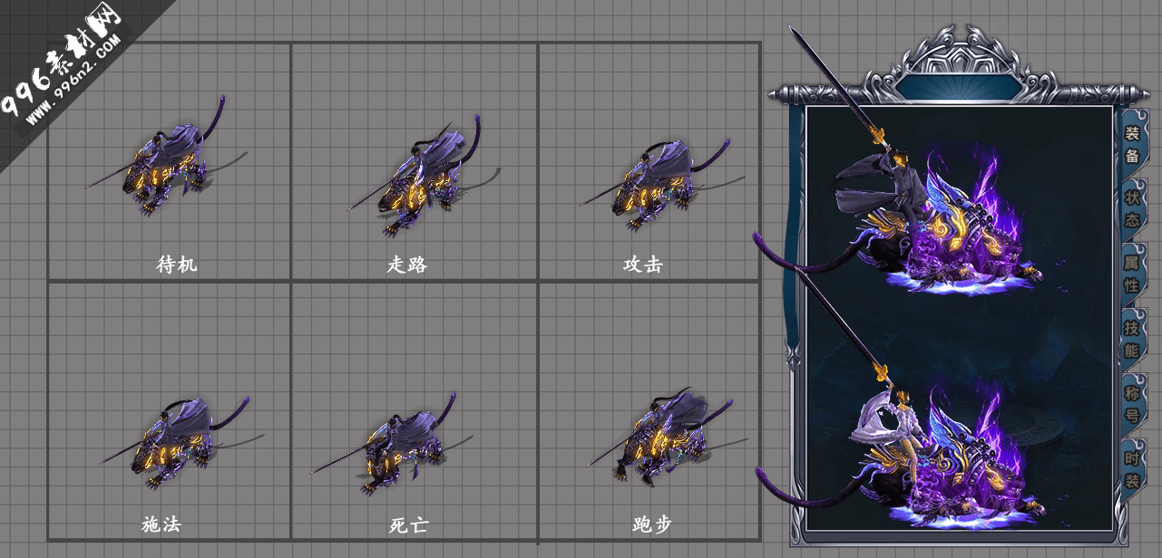Screen dimensions: 1162x558
Task: Switch to the 状态 status tab
Action: click(x=1132, y=208)
